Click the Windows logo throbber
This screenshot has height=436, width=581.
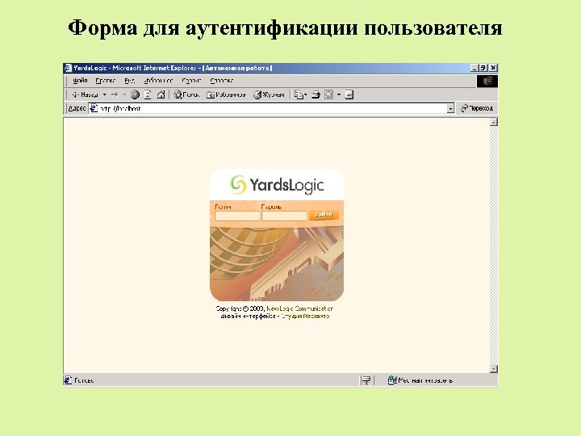pos(487,81)
